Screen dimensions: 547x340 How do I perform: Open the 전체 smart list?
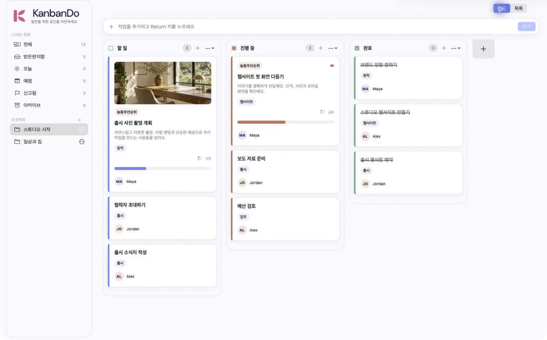[49, 44]
